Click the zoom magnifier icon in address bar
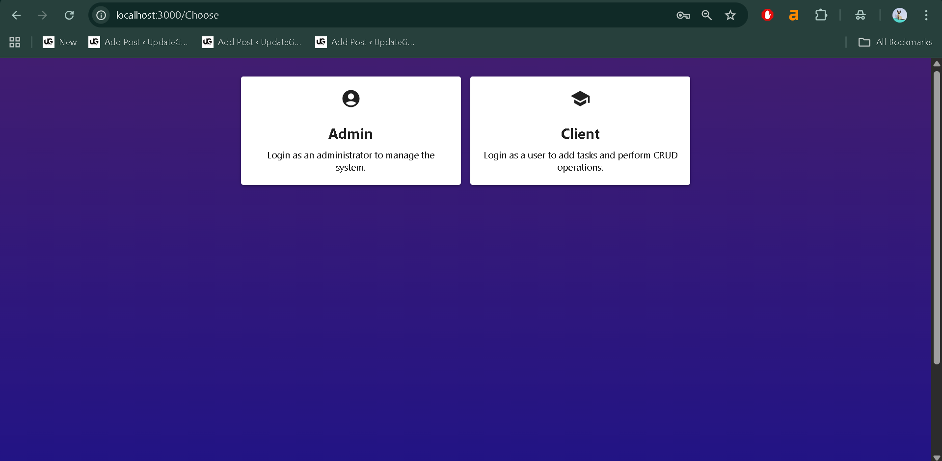 pos(706,15)
